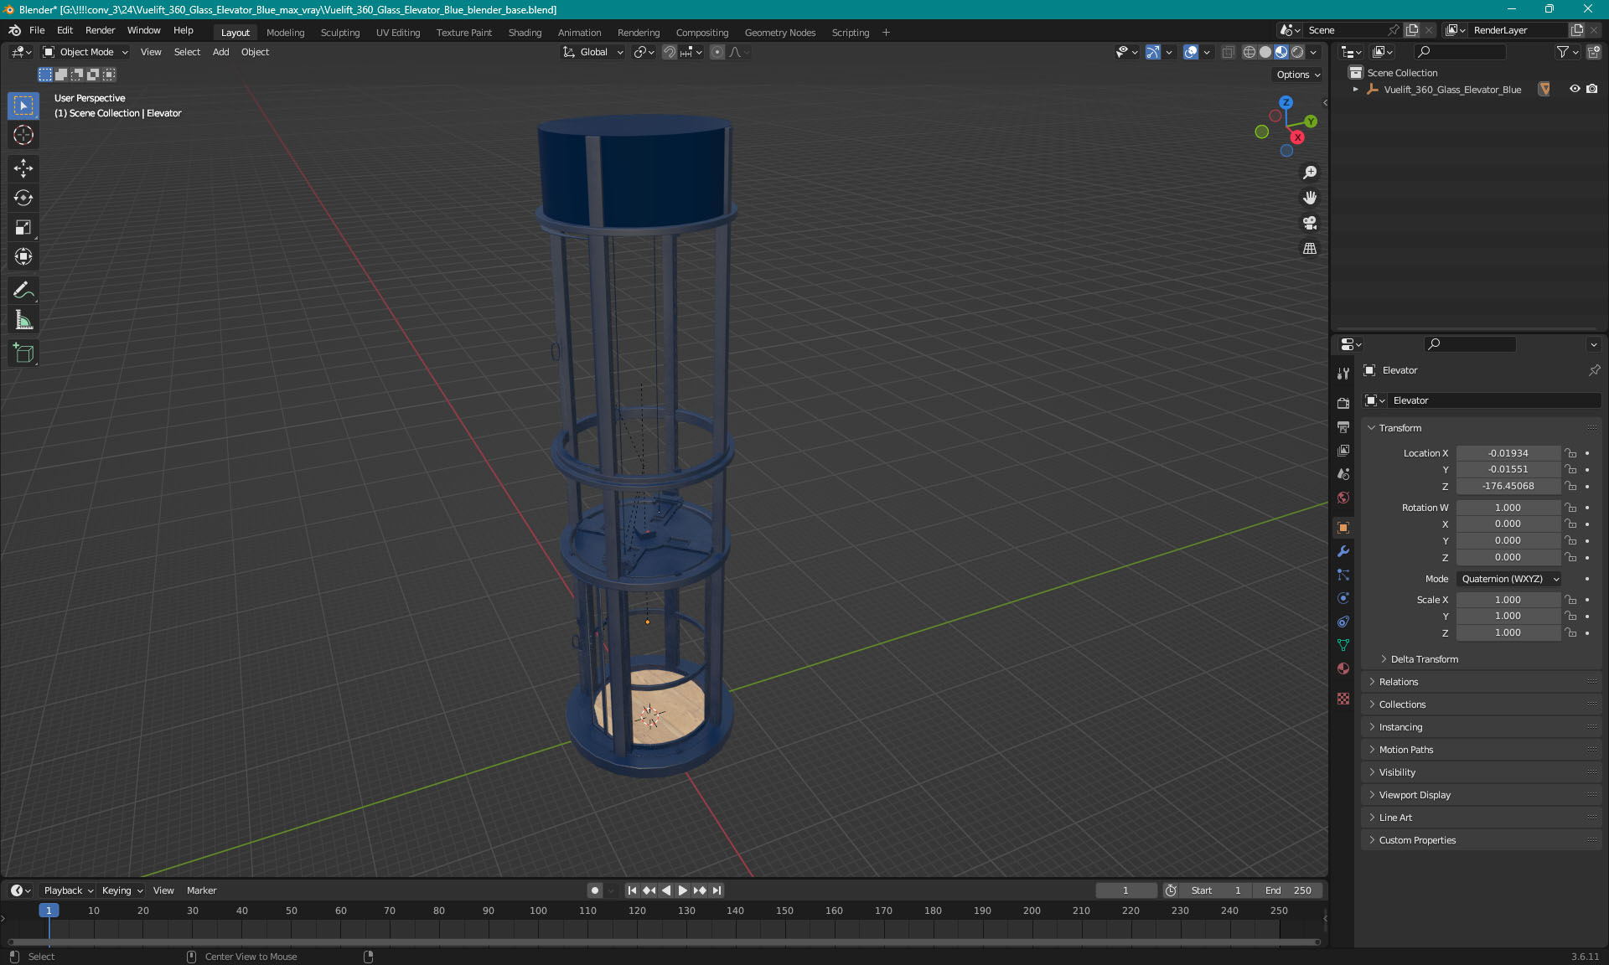Switch to rendered viewport shading
Image resolution: width=1609 pixels, height=965 pixels.
point(1297,52)
